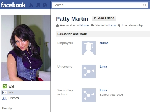Image resolution: width=150 pixels, height=112 pixels.
Task: Click the search magnifier icon
Action: 145,5
